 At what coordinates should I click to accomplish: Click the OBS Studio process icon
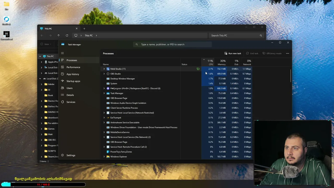tap(108, 74)
